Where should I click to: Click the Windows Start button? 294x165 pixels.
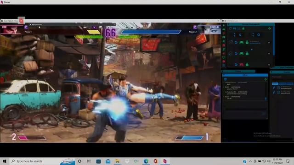pos(5,161)
